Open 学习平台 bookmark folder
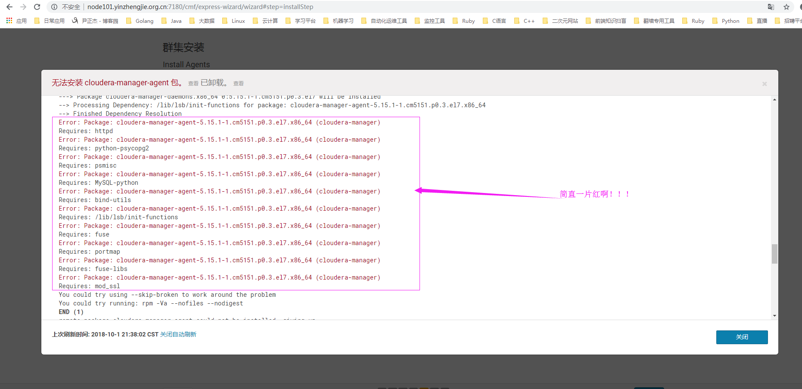Screen dimensions: 802x389 click(301, 21)
